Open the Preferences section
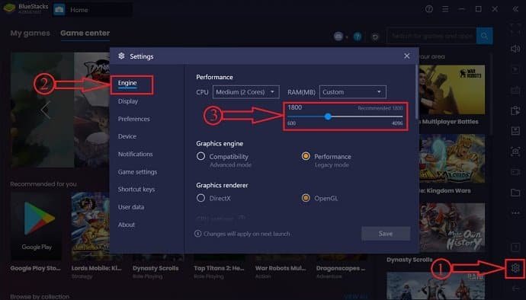This screenshot has width=526, height=300. 134,119
